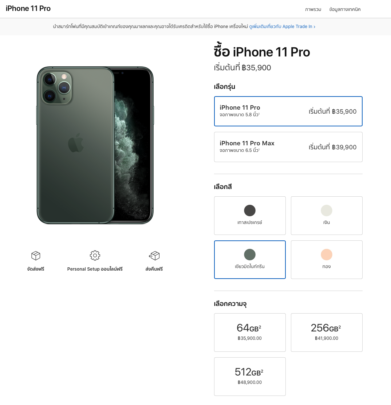Screen dimensions: 391x405
Task: Click the iPhone 11 Pro header title
Action: [x=28, y=8]
